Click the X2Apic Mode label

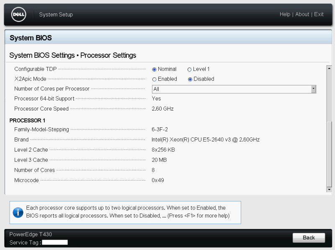(x=30, y=79)
